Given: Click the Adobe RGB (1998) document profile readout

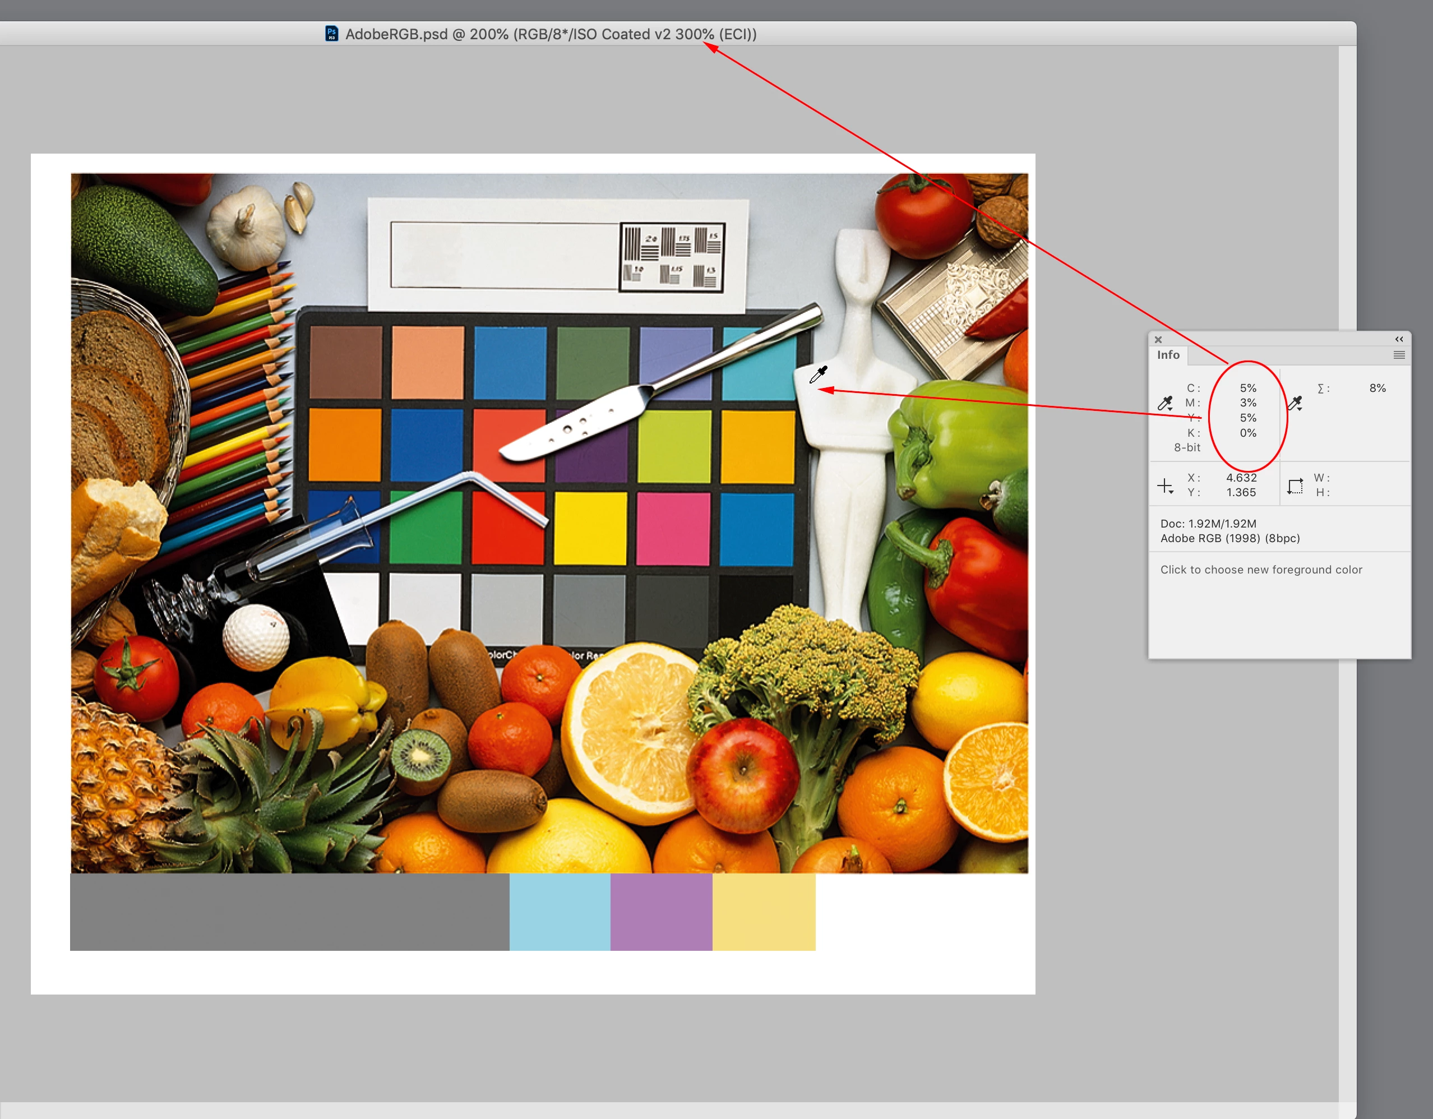Looking at the screenshot, I should 1229,539.
